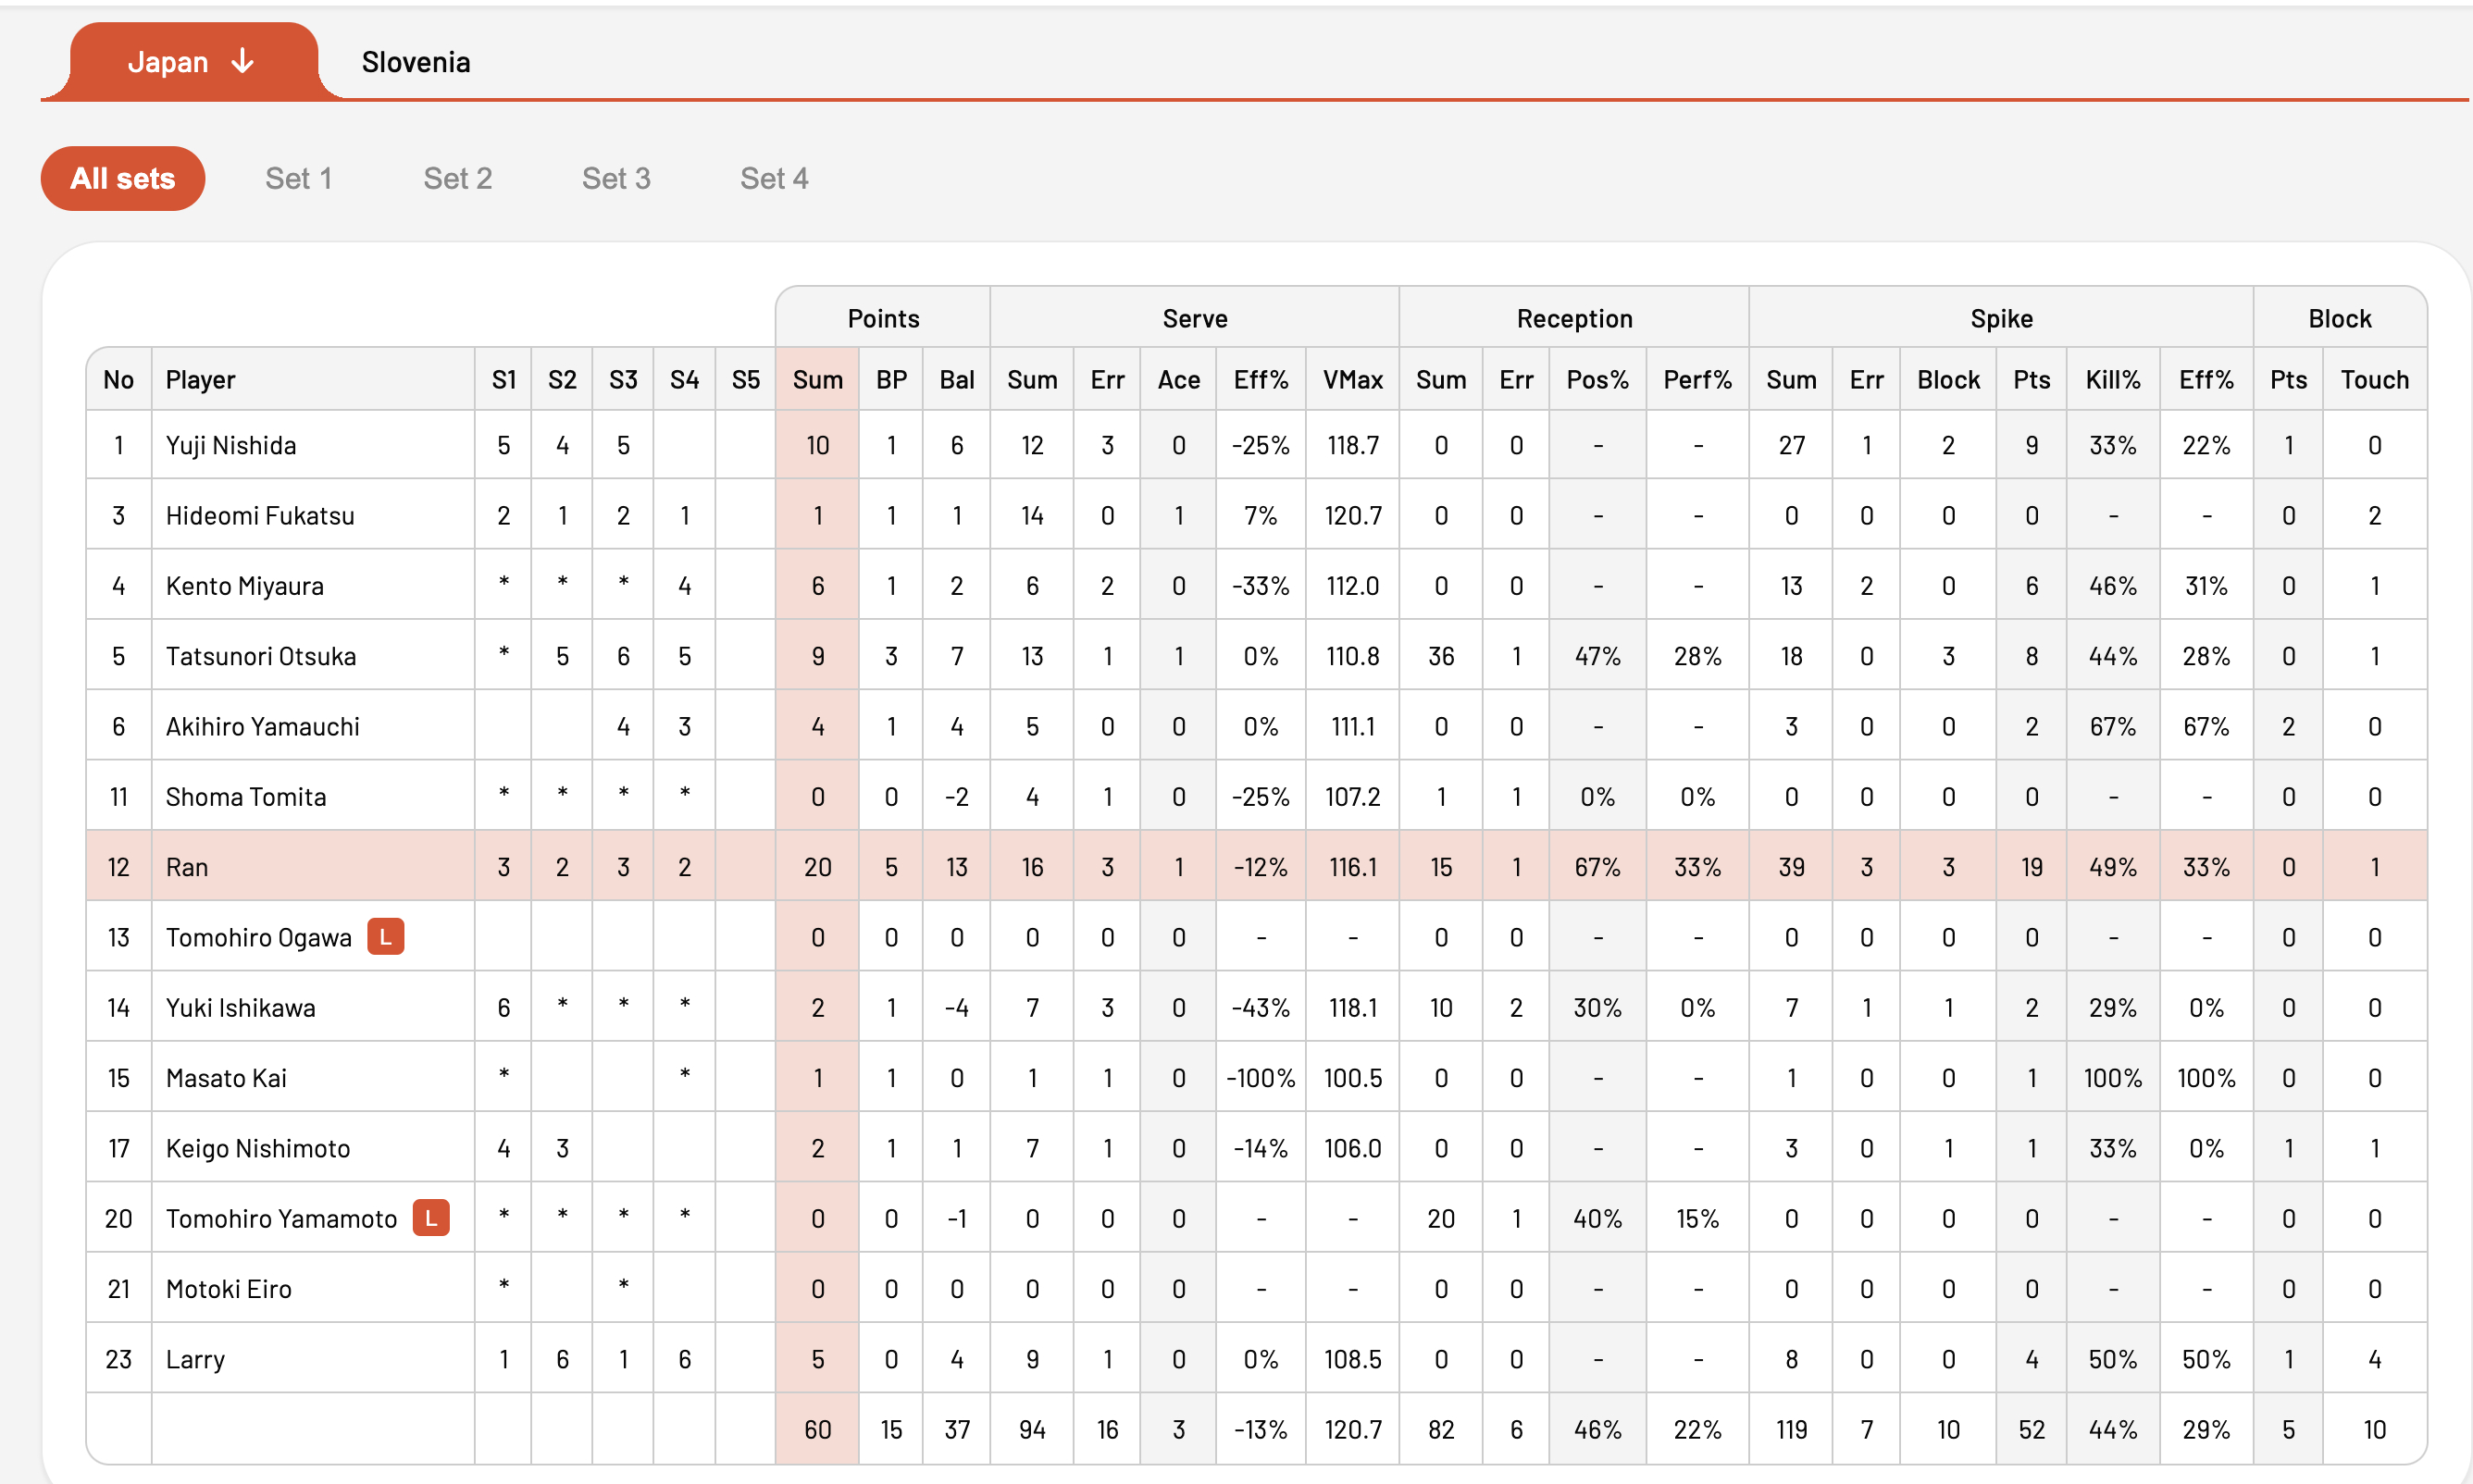Viewport: 2473px width, 1484px height.
Task: Show Set 1 statistics
Action: (x=298, y=179)
